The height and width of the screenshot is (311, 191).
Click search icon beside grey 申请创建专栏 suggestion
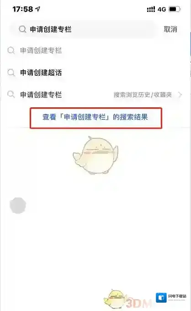click(11, 50)
